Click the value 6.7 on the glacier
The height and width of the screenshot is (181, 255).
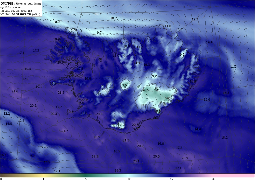pos(145,90)
